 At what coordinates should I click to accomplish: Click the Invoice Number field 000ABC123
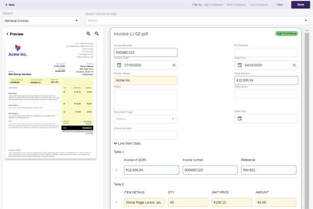point(146,52)
